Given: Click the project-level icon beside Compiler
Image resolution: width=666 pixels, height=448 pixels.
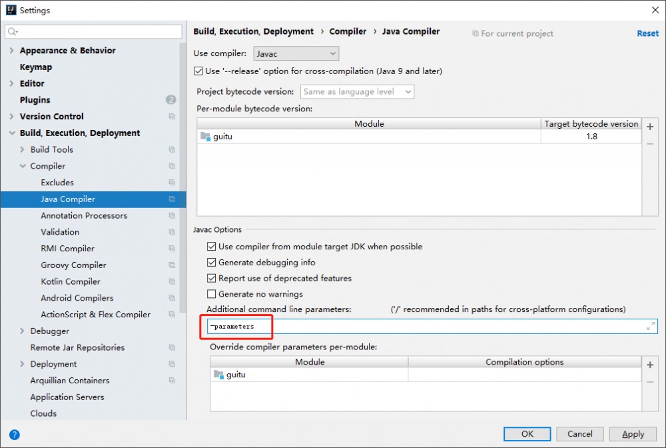Looking at the screenshot, I should tap(172, 166).
